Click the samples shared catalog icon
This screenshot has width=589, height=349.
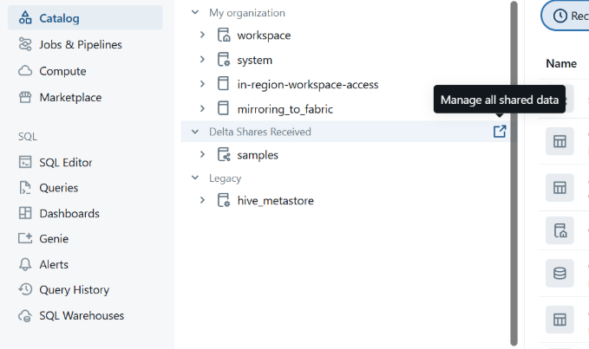pos(223,155)
